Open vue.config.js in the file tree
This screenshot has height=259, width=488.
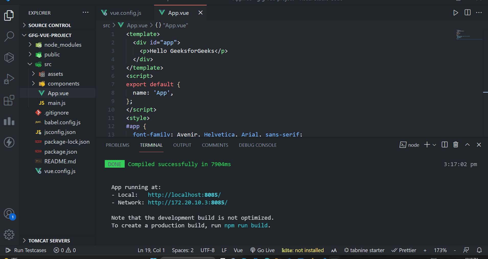pos(58,171)
